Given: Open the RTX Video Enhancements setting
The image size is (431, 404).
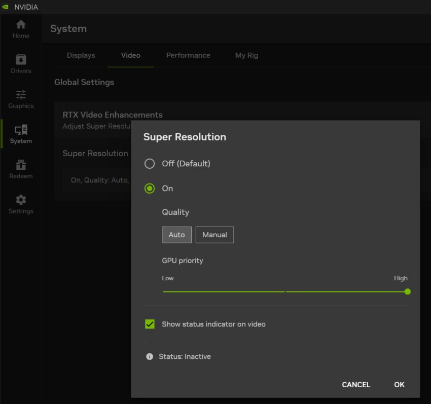Looking at the screenshot, I should point(113,115).
